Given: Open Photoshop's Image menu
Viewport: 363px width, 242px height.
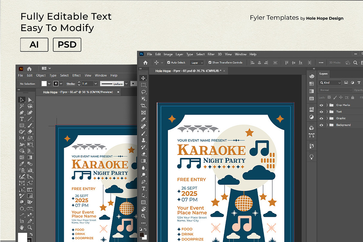Looking at the screenshot, I should point(168,54).
